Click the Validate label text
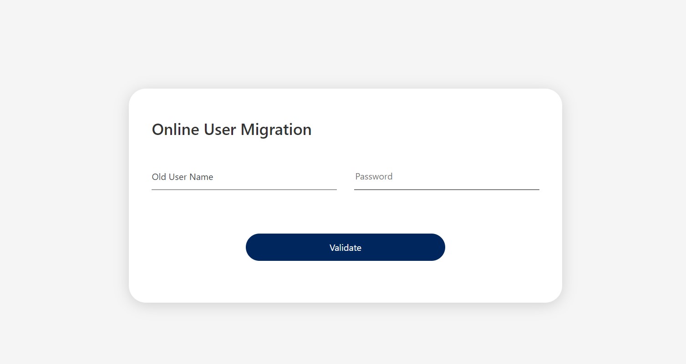 click(345, 248)
